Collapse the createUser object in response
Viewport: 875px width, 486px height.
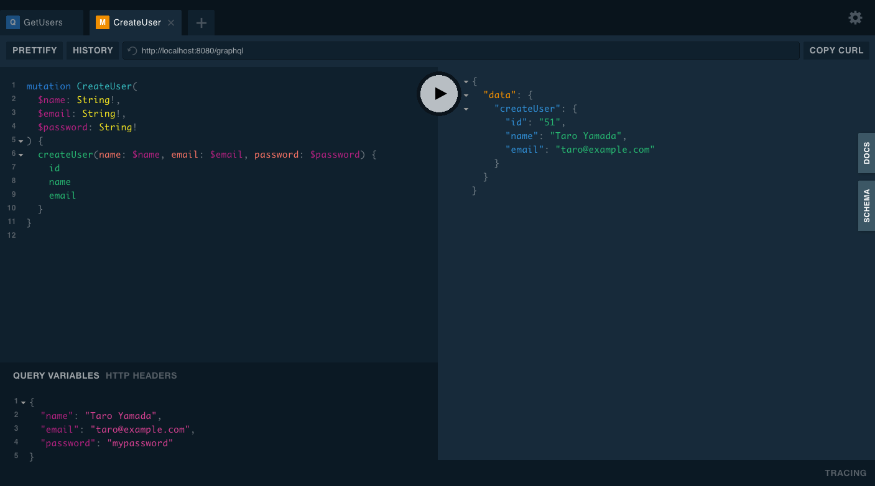465,109
